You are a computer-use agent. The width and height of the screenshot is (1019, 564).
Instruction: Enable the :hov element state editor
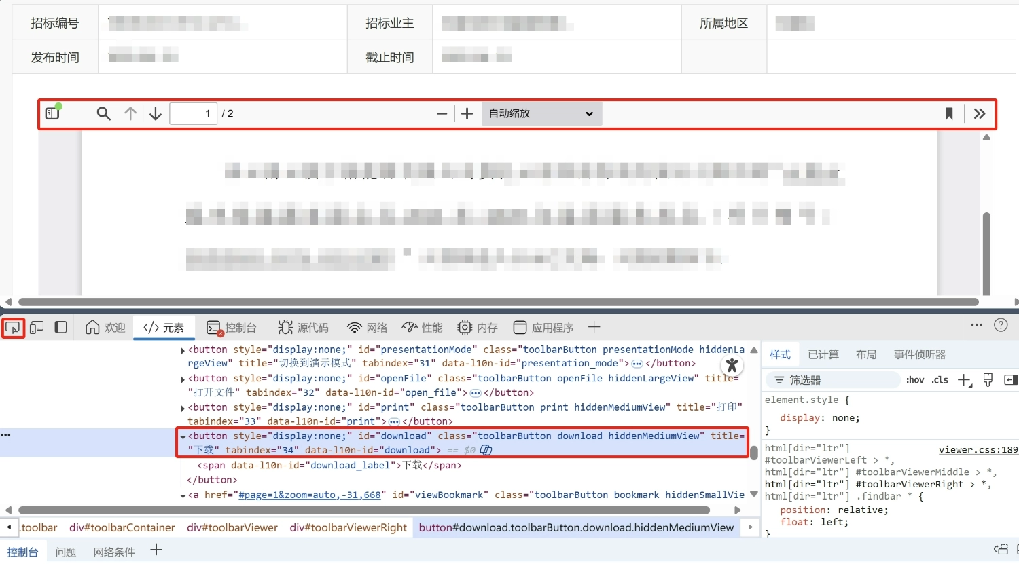pyautogui.click(x=914, y=380)
